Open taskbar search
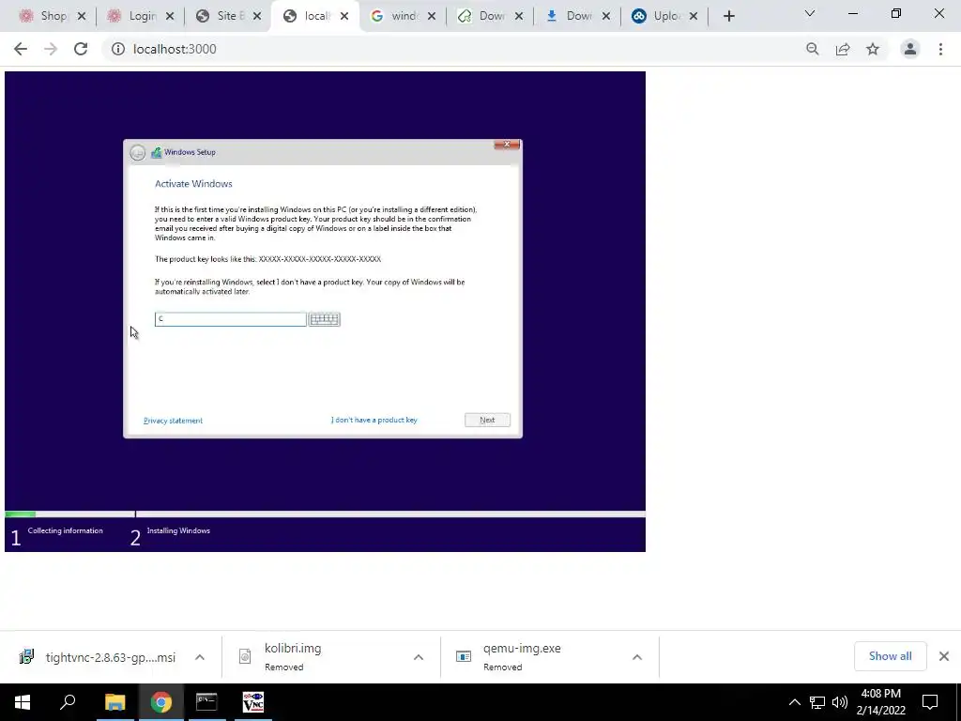961x721 pixels. click(x=68, y=702)
